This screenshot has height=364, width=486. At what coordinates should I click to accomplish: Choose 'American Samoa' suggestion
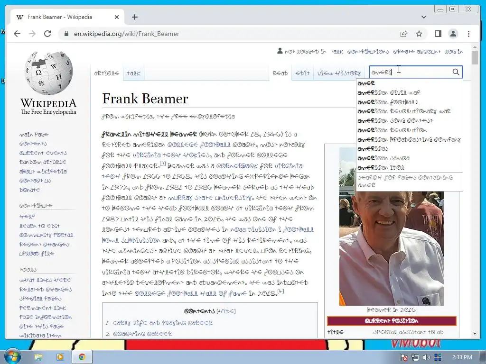(410, 158)
